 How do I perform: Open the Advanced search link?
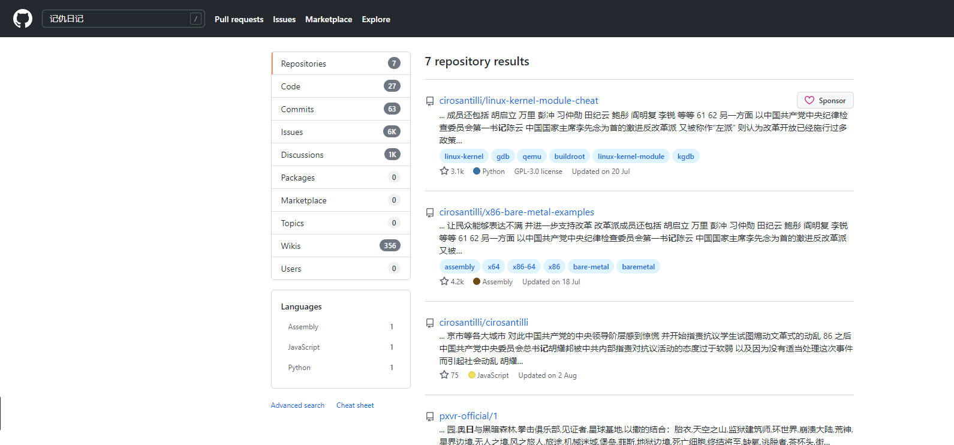point(297,405)
